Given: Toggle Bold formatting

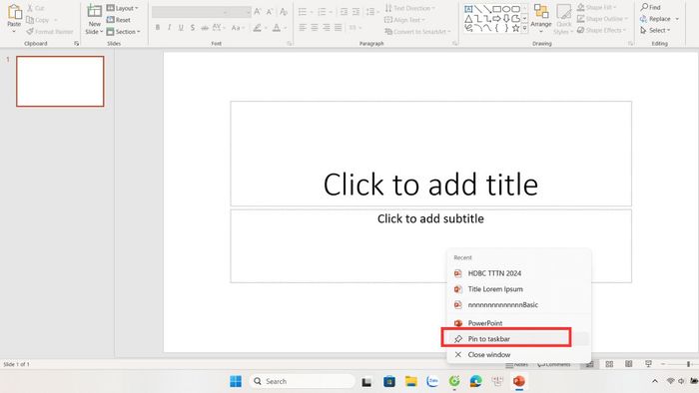Looking at the screenshot, I should pyautogui.click(x=158, y=28).
